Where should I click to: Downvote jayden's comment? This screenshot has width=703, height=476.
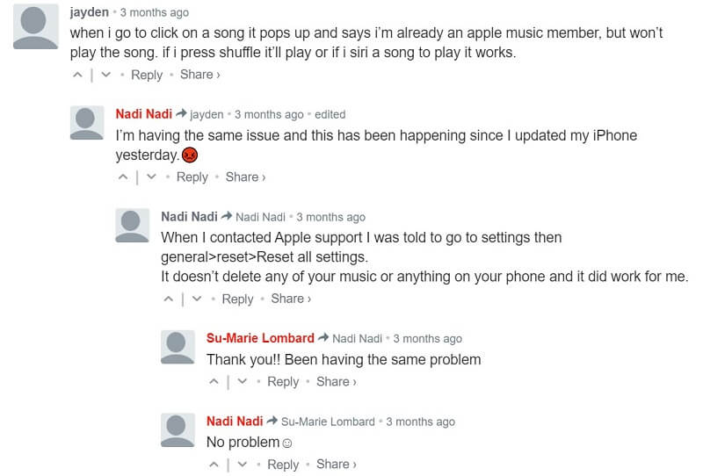point(106,76)
